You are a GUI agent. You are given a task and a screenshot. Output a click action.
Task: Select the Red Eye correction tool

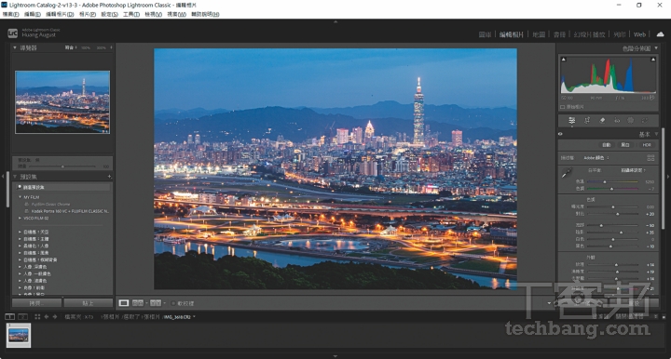click(617, 120)
